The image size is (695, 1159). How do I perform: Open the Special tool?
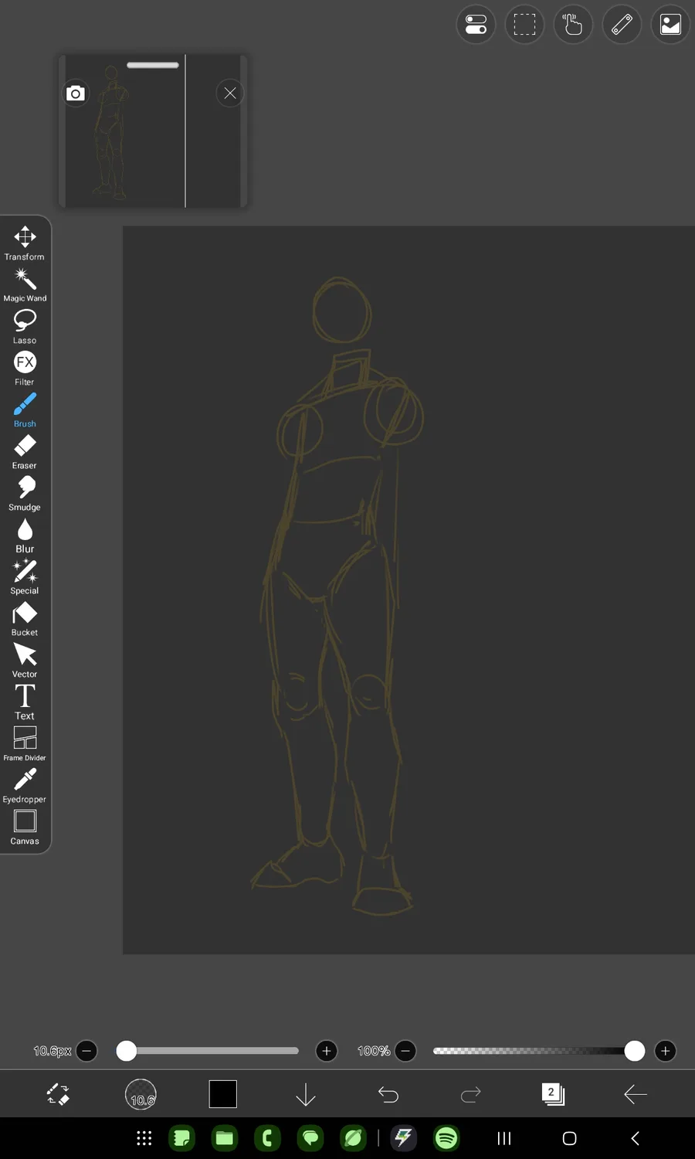[x=25, y=576]
